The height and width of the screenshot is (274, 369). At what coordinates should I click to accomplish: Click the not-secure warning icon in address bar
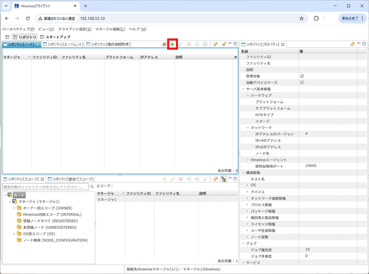tap(40, 18)
